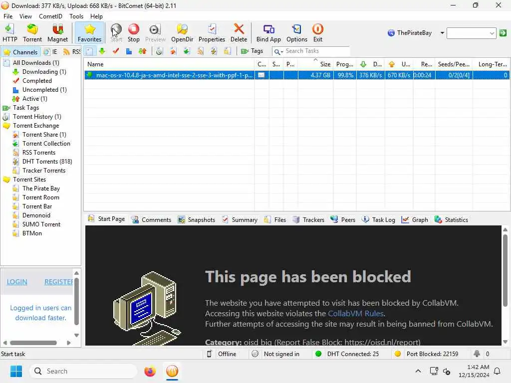Delete the selected task
Image resolution: width=511 pixels, height=383 pixels.
[239, 33]
